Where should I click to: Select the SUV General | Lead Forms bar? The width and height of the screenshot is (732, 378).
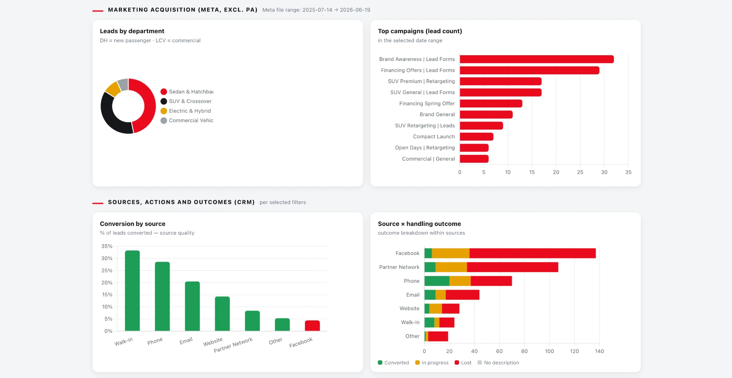pos(501,92)
